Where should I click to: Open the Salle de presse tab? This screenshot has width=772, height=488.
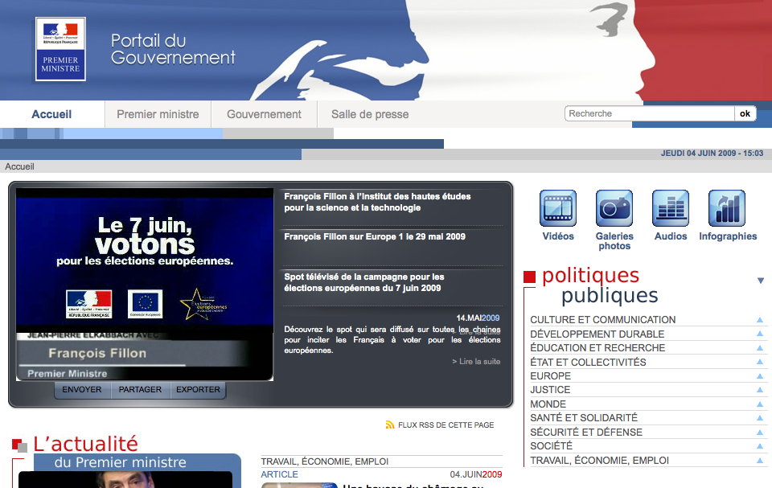tap(369, 114)
